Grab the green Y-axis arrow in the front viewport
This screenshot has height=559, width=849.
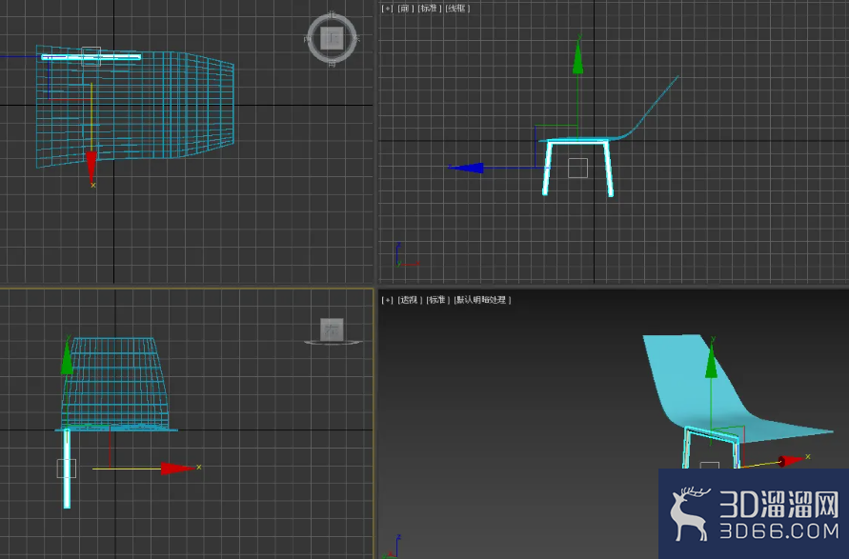tap(577, 58)
